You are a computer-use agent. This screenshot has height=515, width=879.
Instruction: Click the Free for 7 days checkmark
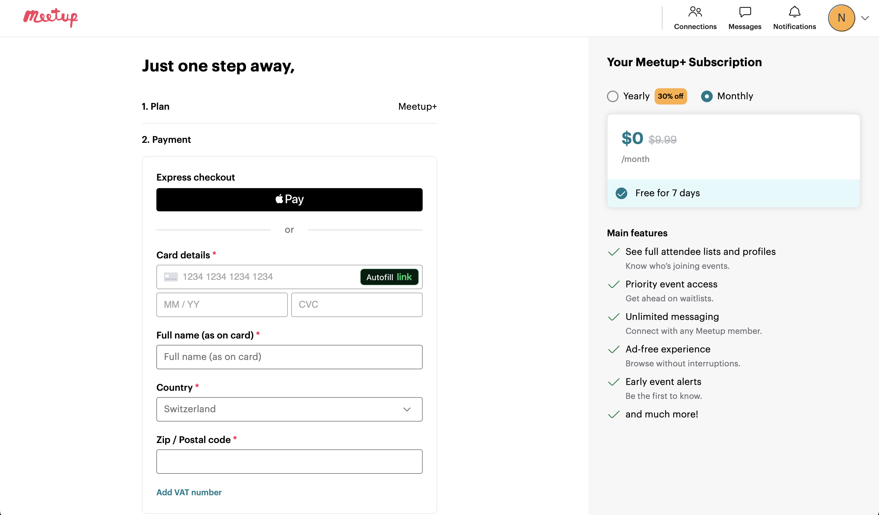pyautogui.click(x=621, y=193)
